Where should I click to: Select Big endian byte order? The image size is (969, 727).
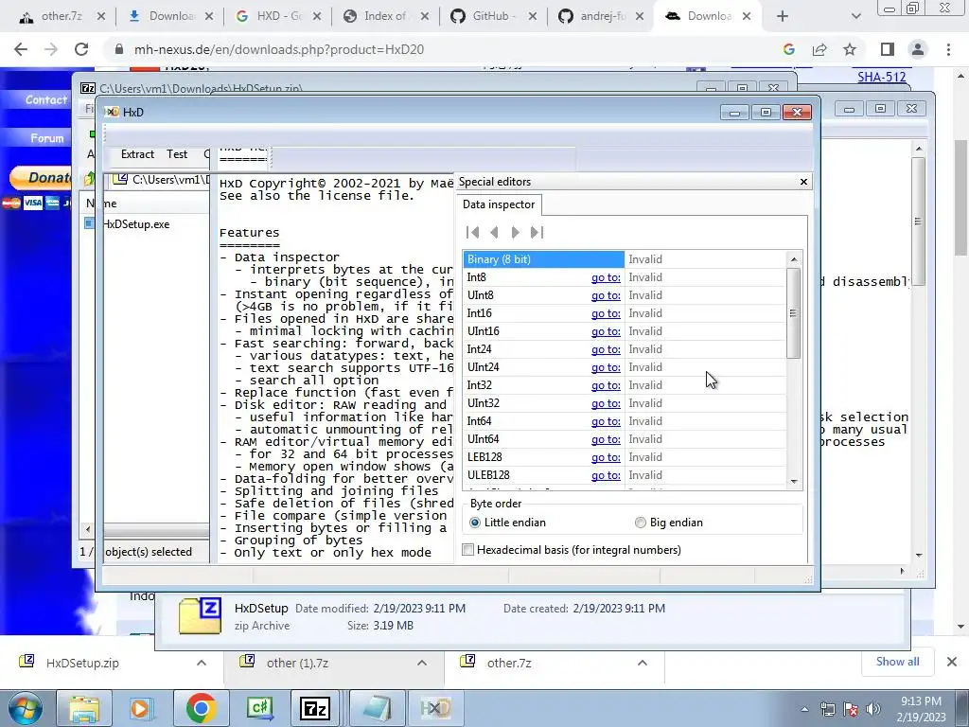coord(641,523)
